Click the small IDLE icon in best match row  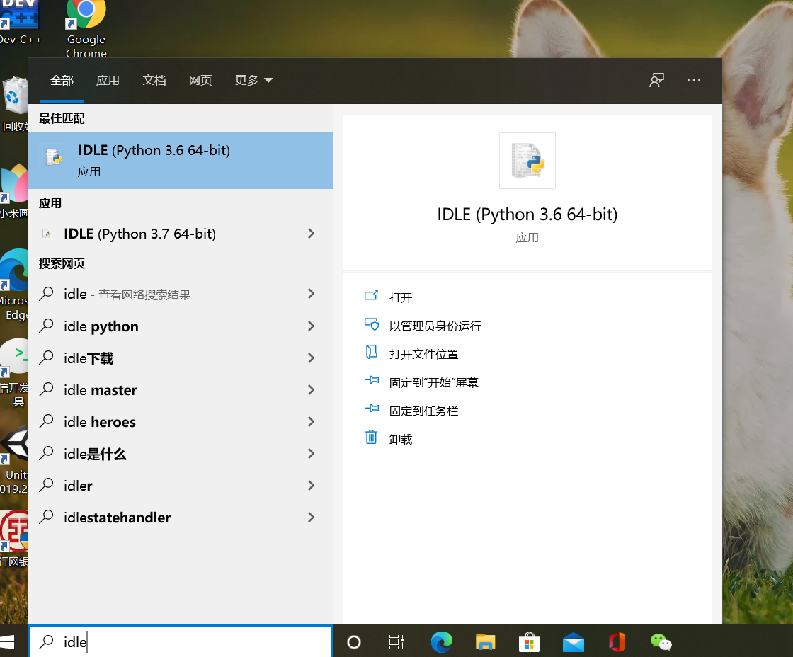click(53, 157)
